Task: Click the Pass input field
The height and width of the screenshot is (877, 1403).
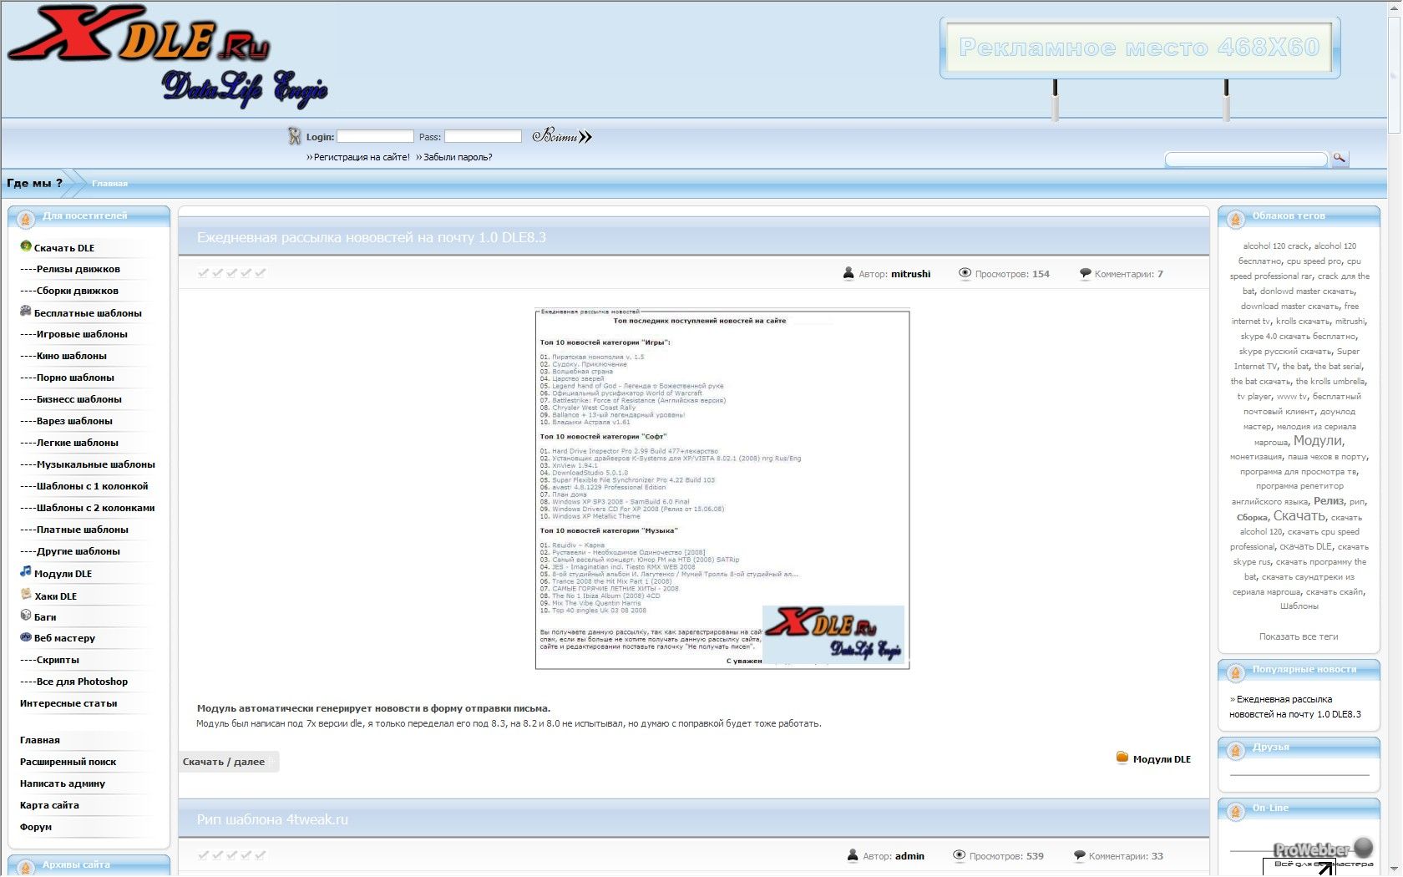Action: [483, 136]
